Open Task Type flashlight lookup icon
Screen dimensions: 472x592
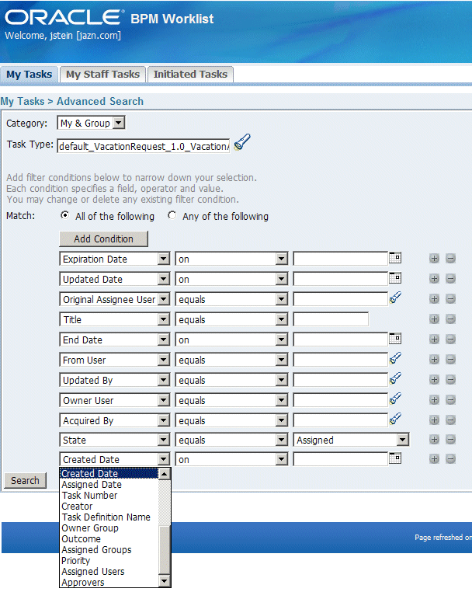tap(242, 142)
